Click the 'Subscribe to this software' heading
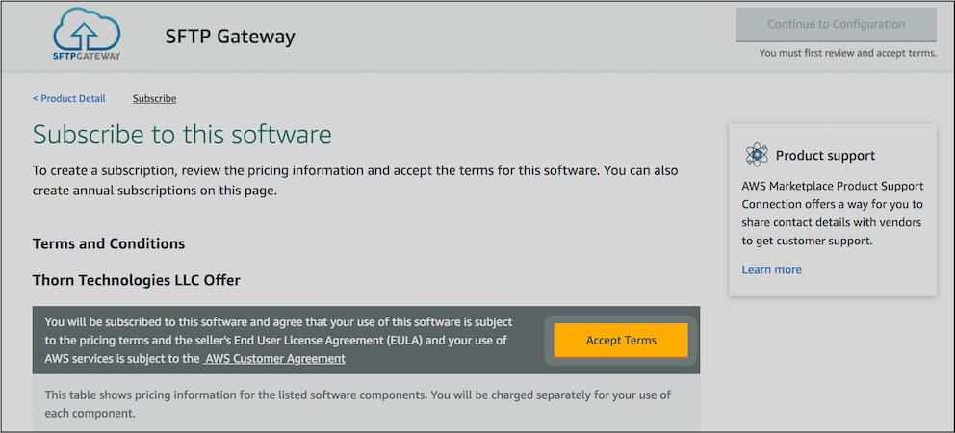Viewport: 955px width, 433px height. (182, 134)
